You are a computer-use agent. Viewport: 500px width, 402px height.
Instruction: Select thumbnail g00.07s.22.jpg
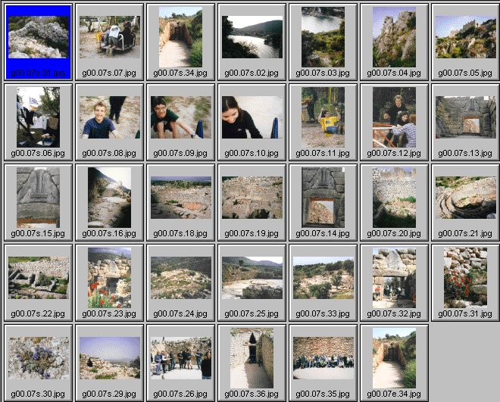[38, 278]
